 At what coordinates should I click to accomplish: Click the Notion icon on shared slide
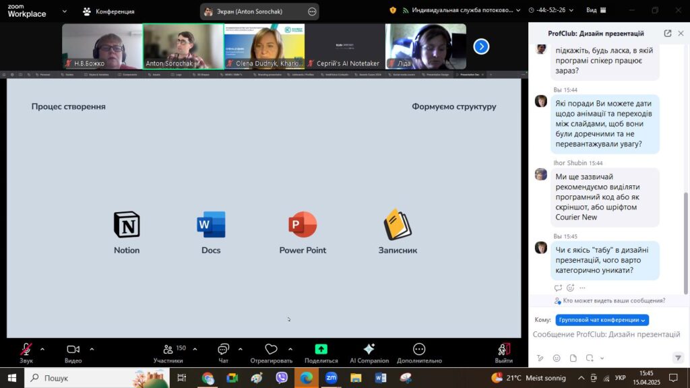(x=127, y=224)
